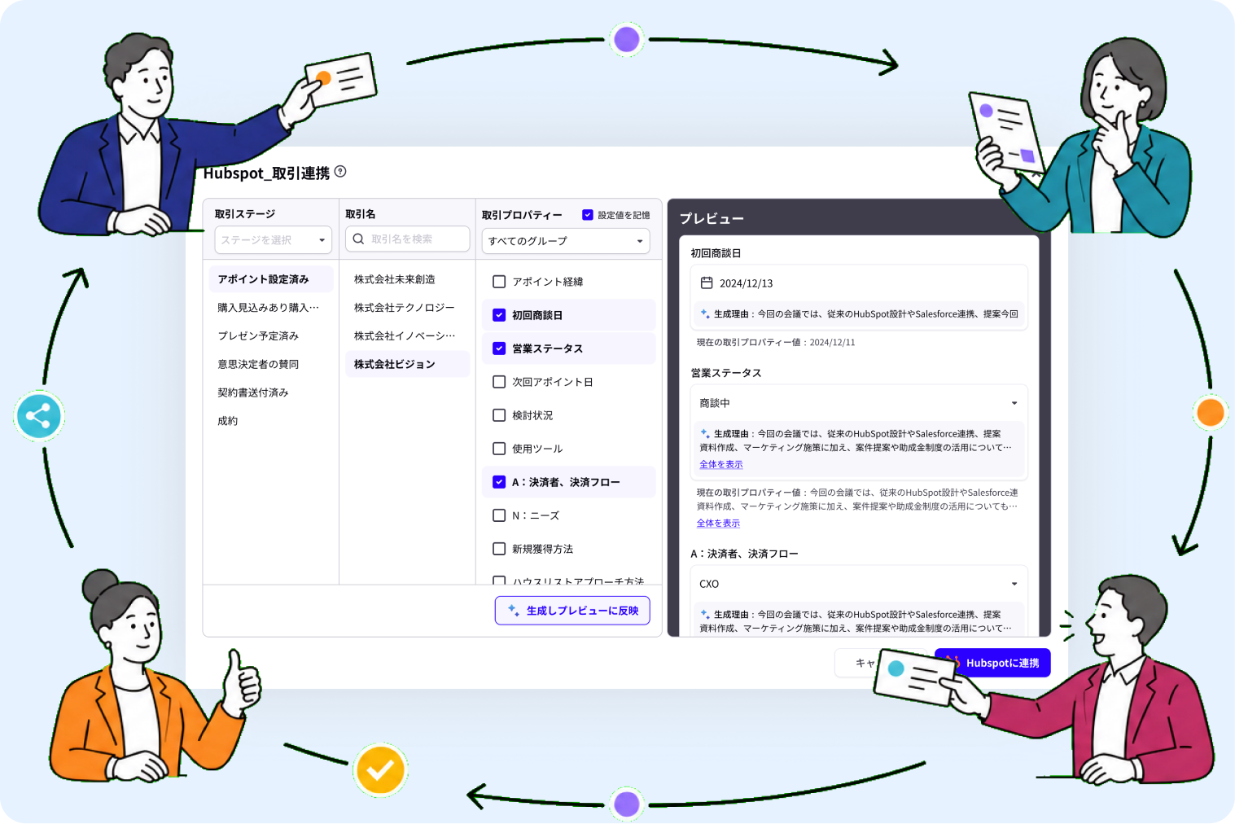
Task: Click sparkle icon under the CXO dropdown
Action: pyautogui.click(x=705, y=614)
